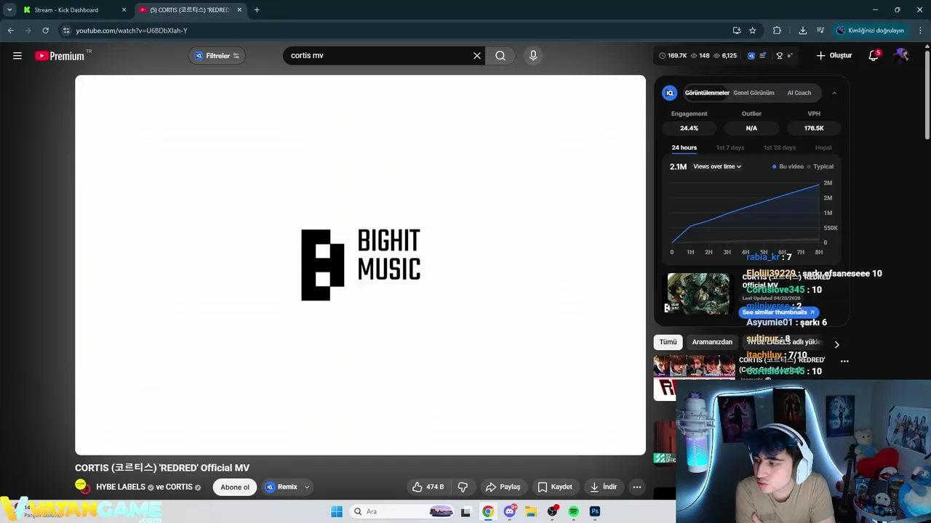Expand the Remix dropdown arrow
Image resolution: width=931 pixels, height=523 pixels.
pyautogui.click(x=307, y=487)
